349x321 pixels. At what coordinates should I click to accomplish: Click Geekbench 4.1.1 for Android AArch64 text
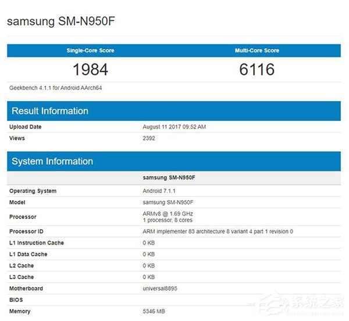[x=55, y=88]
